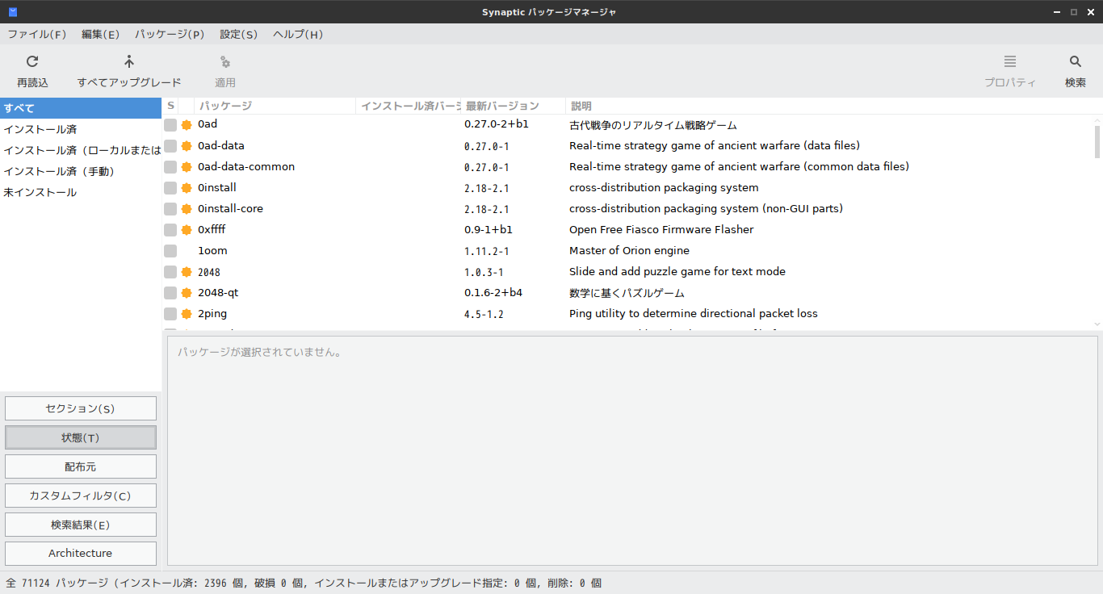
Task: Toggle status checkbox for 0ad-data-common
Action: (170, 167)
